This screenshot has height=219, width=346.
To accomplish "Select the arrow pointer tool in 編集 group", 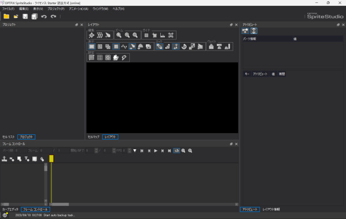I will [x=108, y=35].
